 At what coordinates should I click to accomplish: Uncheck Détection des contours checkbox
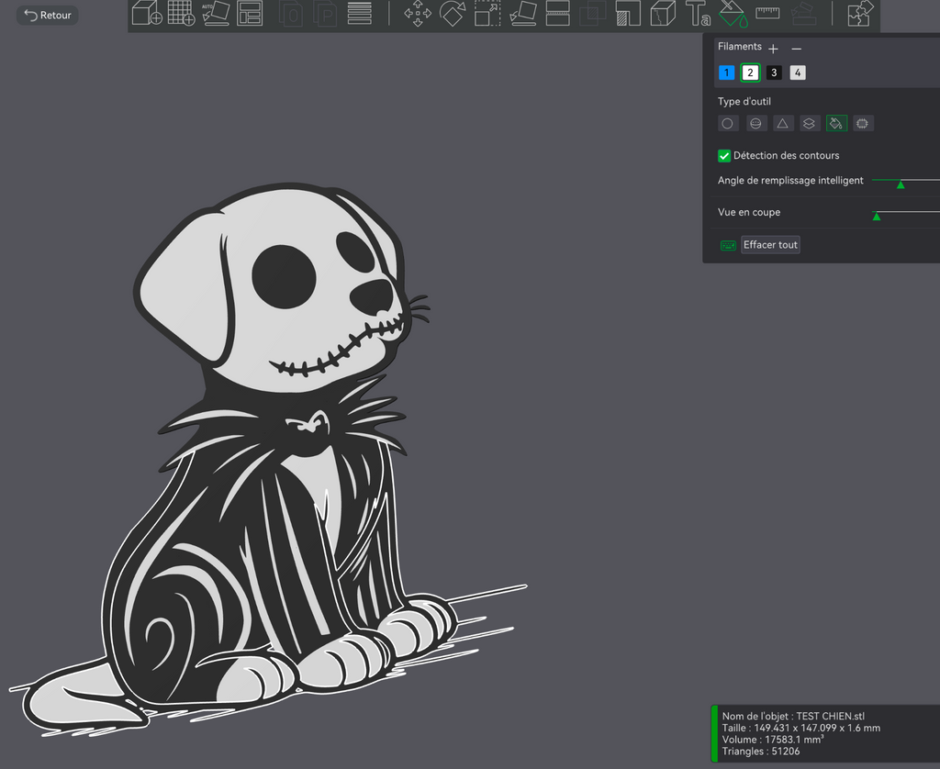coord(724,156)
